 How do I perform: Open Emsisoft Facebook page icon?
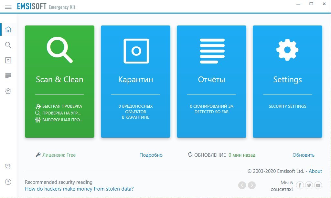tap(300, 185)
